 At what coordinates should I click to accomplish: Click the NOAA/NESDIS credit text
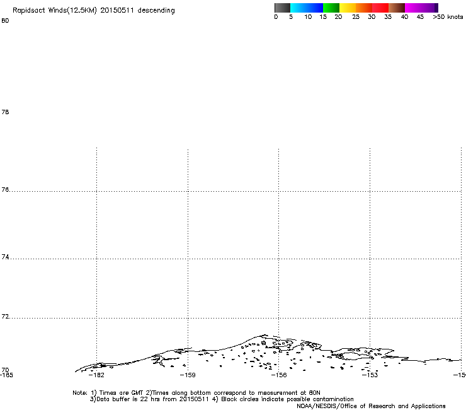point(371,406)
